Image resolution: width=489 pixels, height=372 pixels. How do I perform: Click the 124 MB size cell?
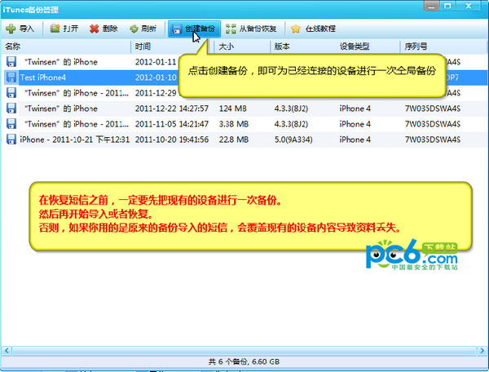click(x=232, y=108)
